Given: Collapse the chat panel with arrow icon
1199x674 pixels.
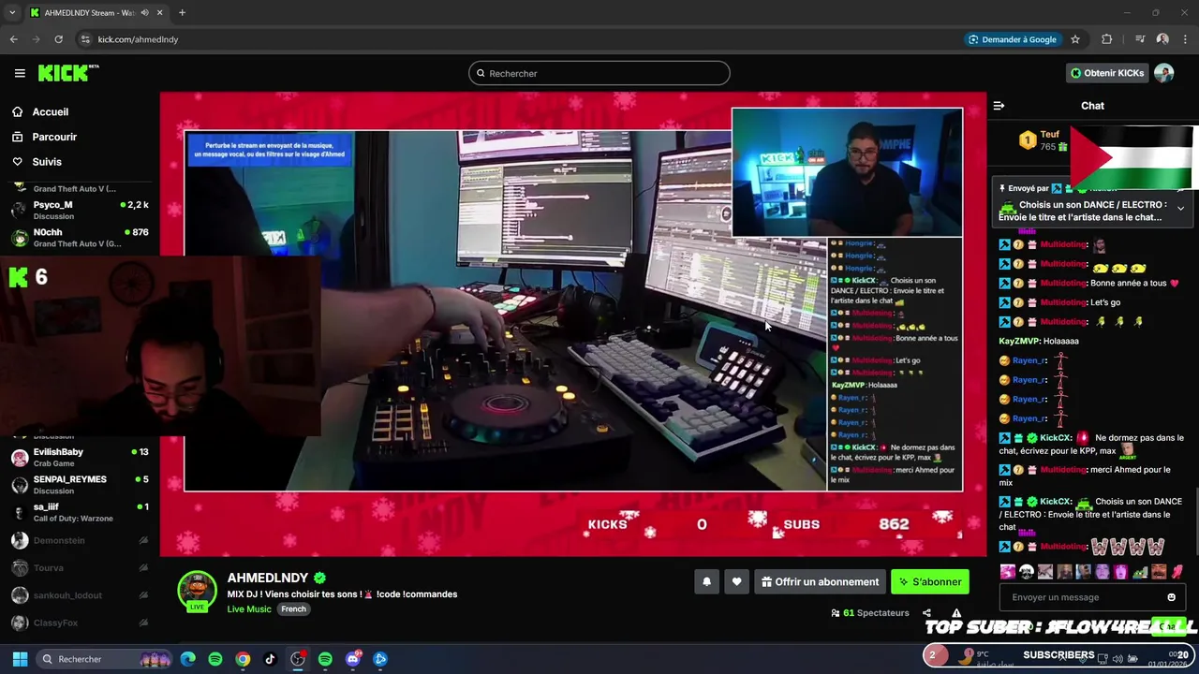Looking at the screenshot, I should [999, 106].
